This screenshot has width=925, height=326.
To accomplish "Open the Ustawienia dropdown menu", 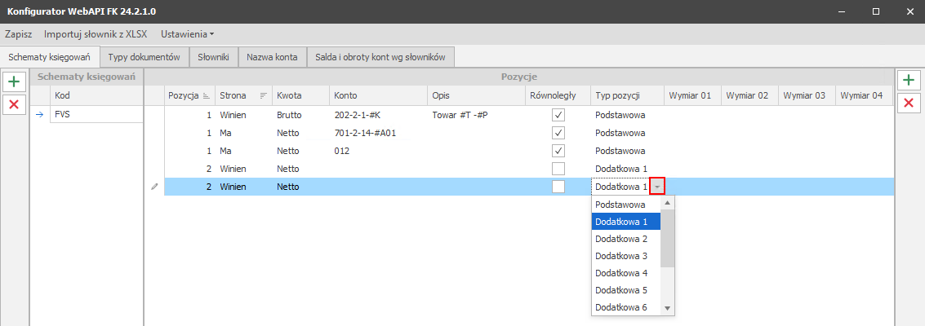I will pyautogui.click(x=187, y=35).
